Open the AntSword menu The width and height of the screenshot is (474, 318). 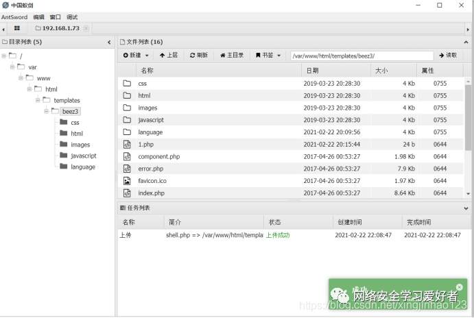tap(14, 17)
